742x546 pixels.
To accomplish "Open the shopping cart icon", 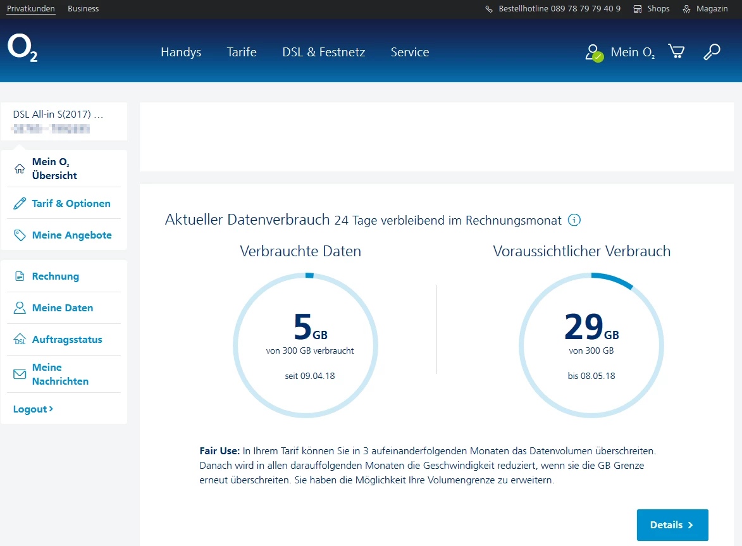I will click(676, 51).
